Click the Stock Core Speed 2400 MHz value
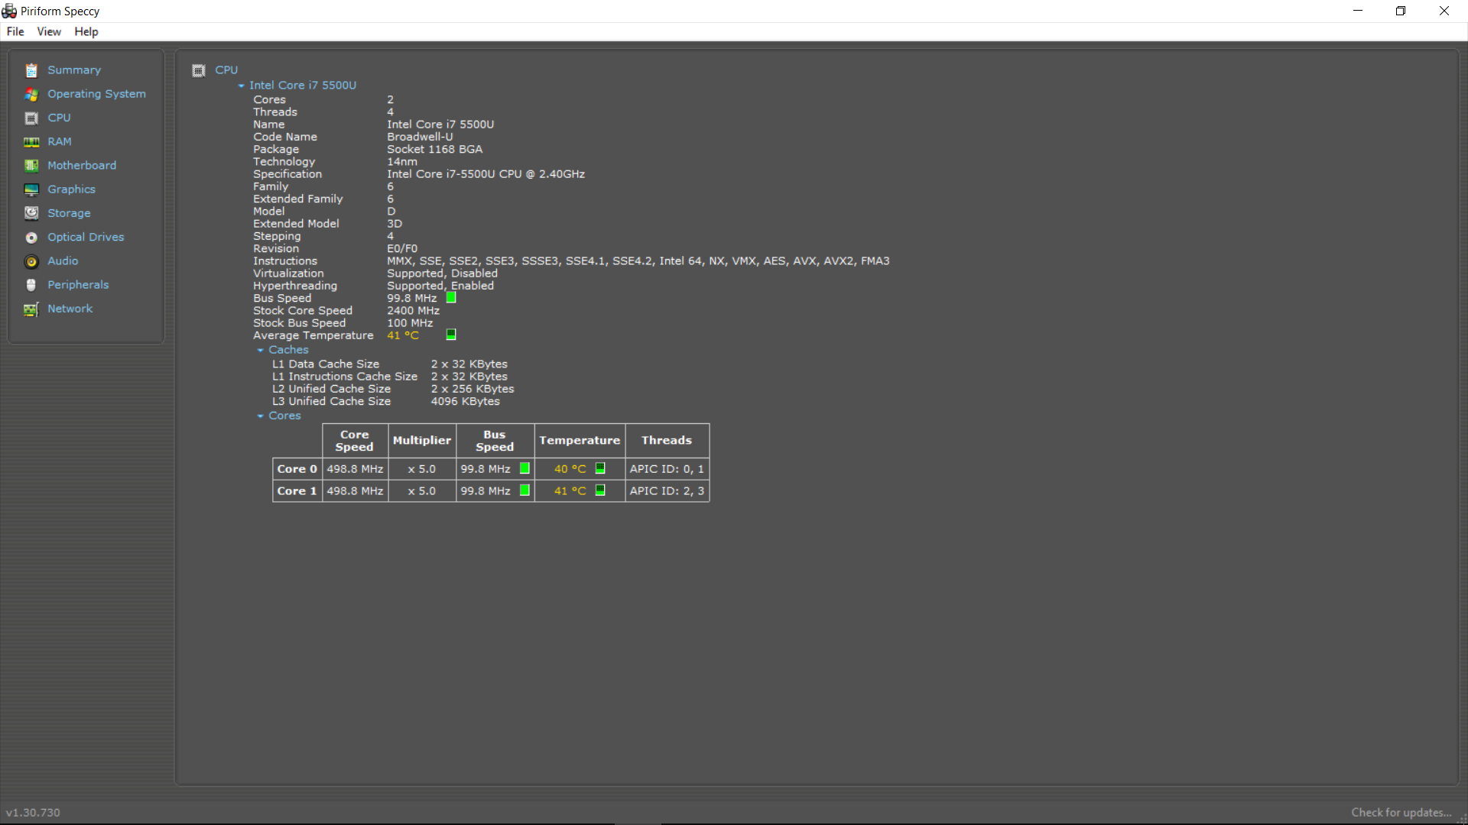 (413, 311)
